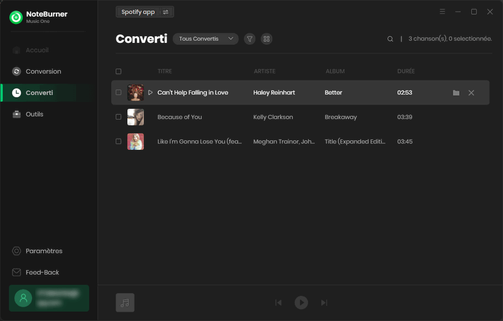Click the Title (Expanded Editi... album cell
The image size is (503, 321).
pos(355,142)
